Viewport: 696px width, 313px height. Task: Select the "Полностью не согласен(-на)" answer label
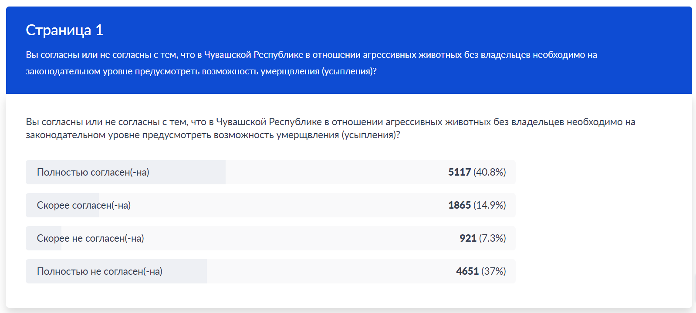coord(99,271)
